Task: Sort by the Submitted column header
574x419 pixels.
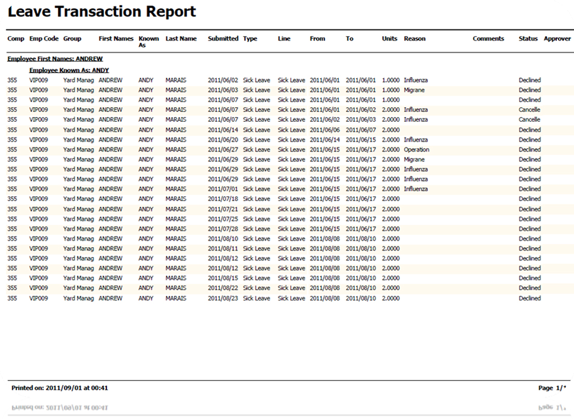Action: point(223,39)
